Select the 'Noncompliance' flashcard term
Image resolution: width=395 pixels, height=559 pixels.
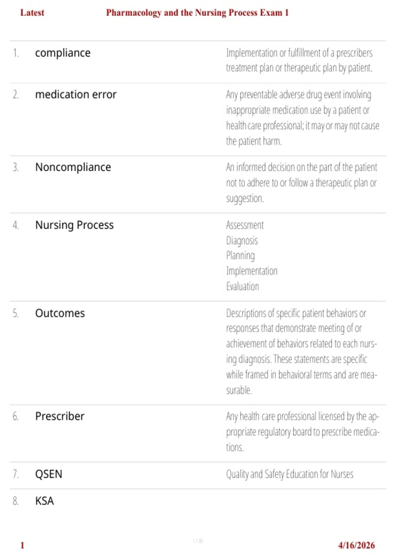point(73,167)
